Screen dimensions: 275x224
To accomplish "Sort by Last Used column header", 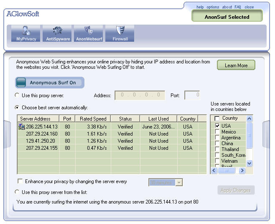I will [158, 118].
